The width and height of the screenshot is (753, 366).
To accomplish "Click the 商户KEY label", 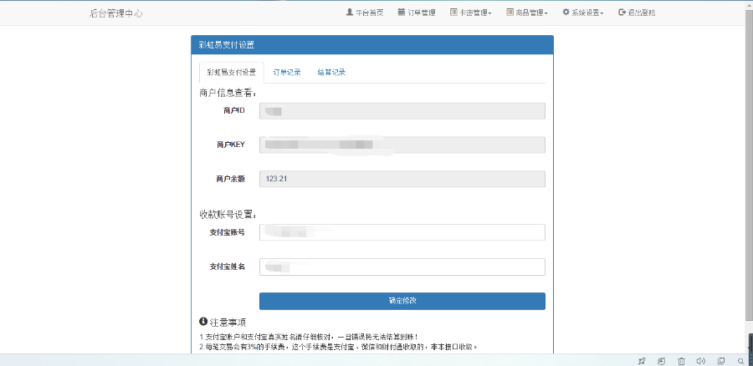I will (231, 145).
